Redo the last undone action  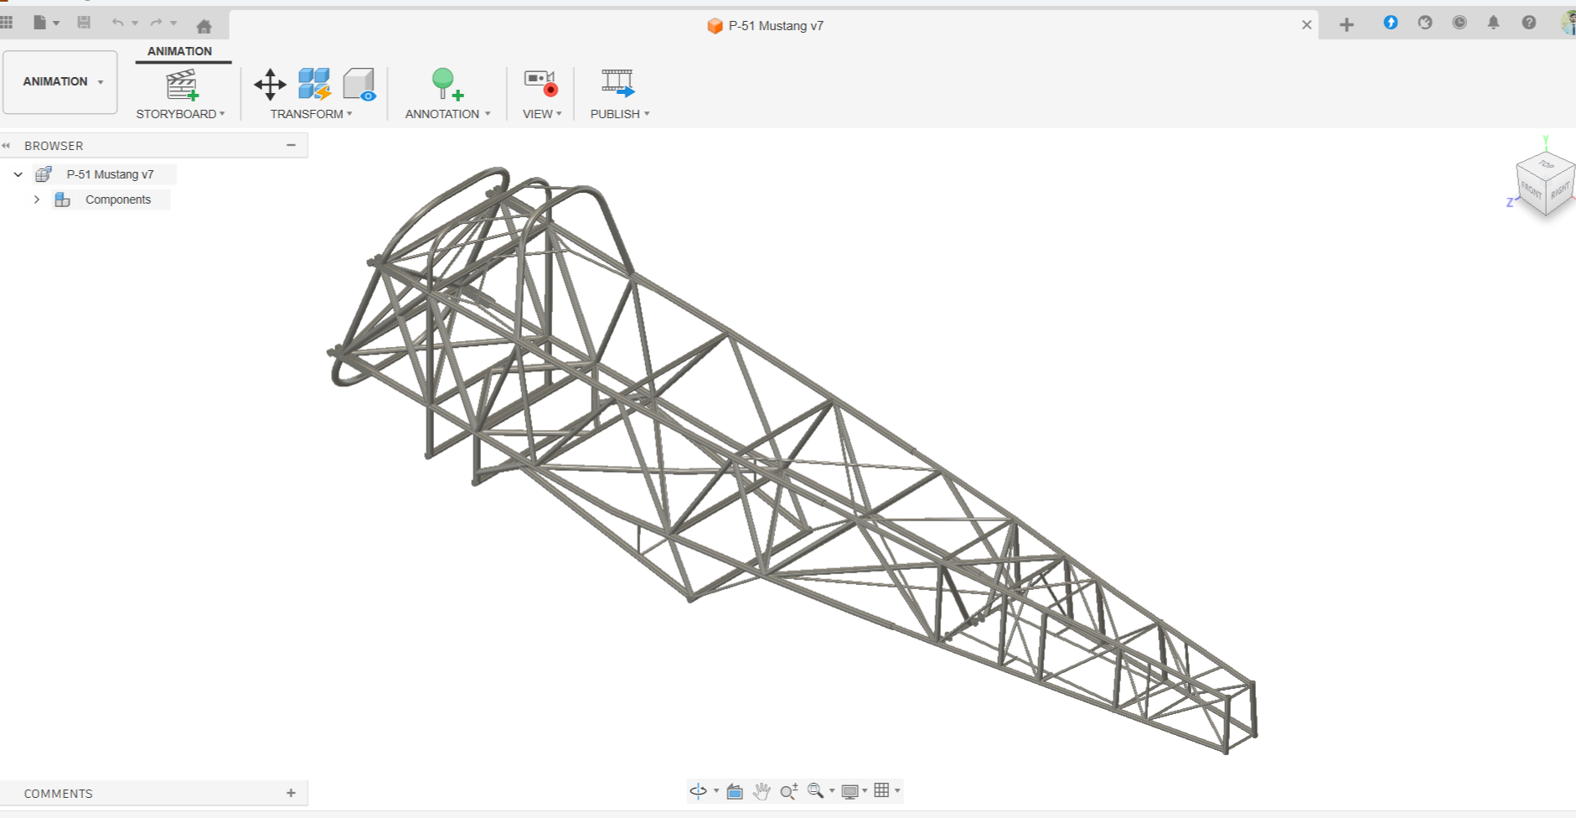(x=156, y=23)
